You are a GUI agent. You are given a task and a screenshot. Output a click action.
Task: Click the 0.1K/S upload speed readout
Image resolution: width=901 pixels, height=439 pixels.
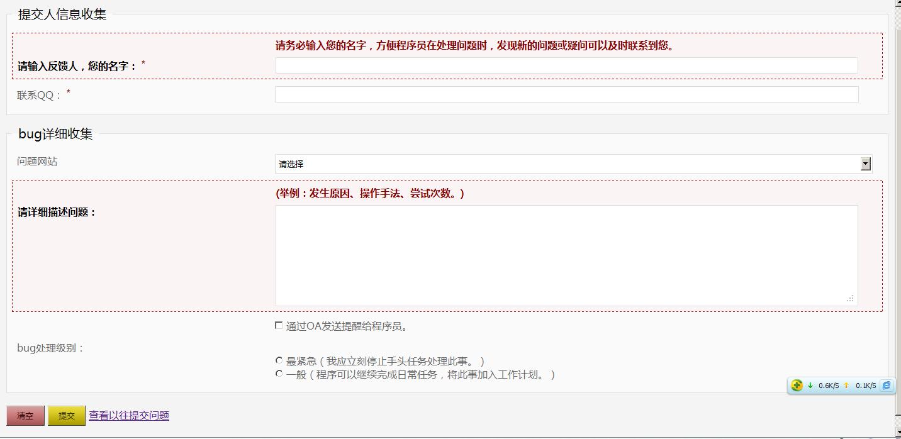click(865, 386)
